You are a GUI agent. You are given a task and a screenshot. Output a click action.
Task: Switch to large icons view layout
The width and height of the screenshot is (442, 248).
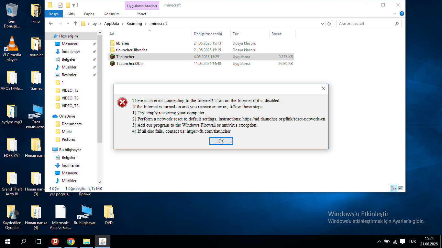click(401, 188)
